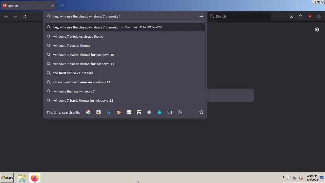
Task: Open the clock showing 2:30 AM
Action: tap(312, 178)
